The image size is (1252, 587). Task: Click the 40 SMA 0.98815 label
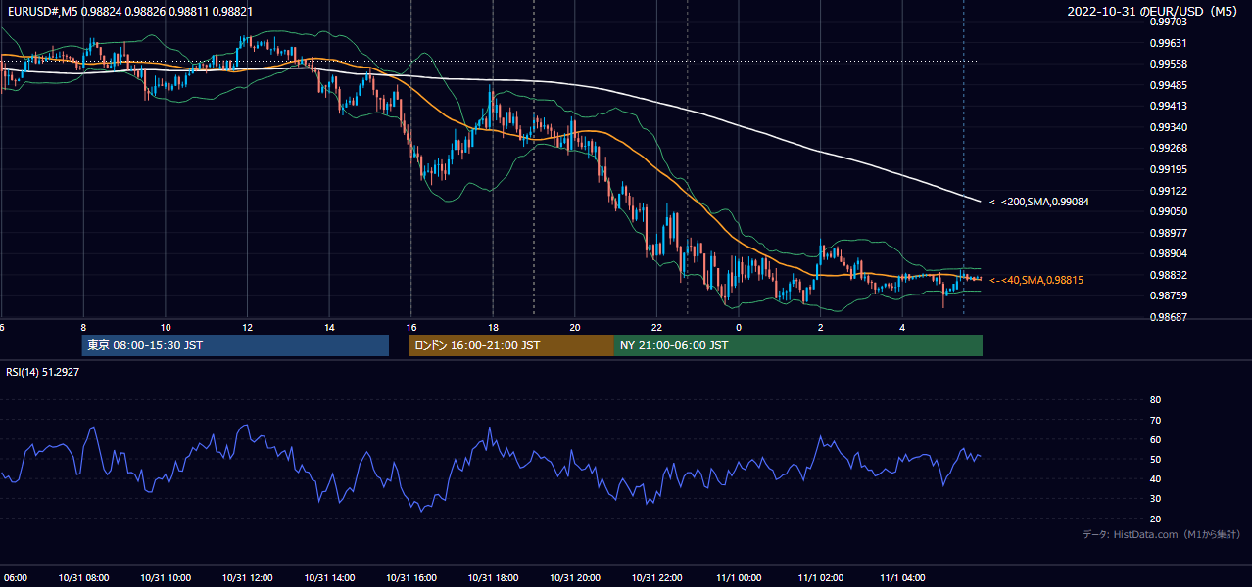pos(1036,280)
